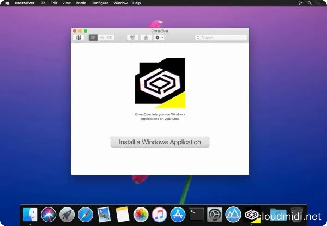Open App Store from the Dock
Image resolution: width=327 pixels, height=226 pixels.
point(178,215)
